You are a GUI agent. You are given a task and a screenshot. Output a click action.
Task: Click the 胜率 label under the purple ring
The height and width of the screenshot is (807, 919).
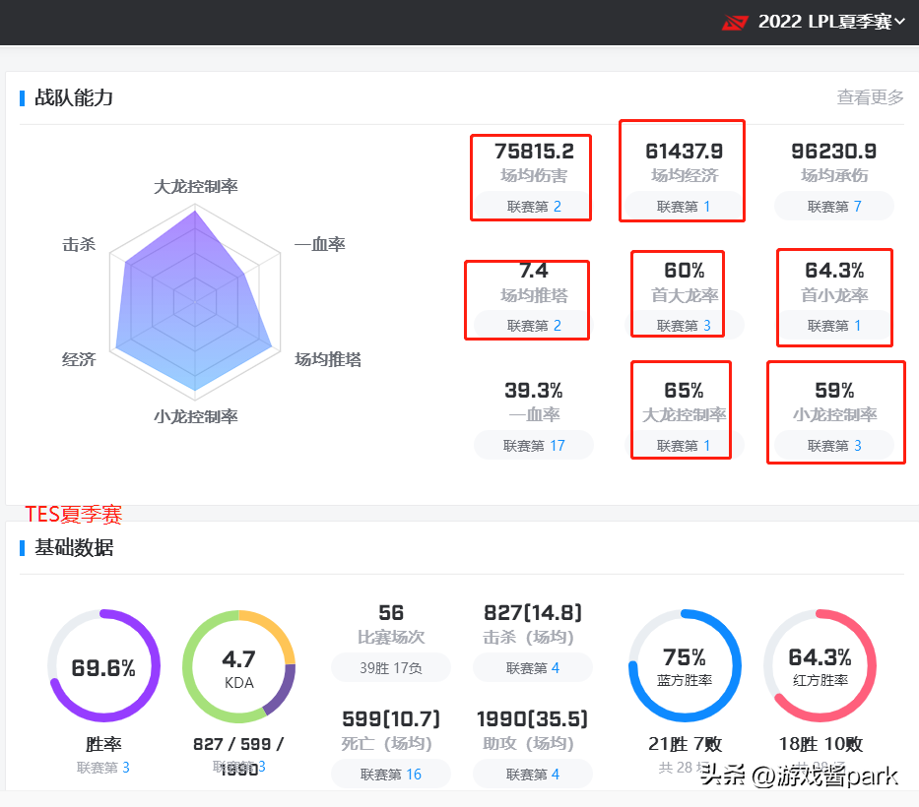point(103,744)
